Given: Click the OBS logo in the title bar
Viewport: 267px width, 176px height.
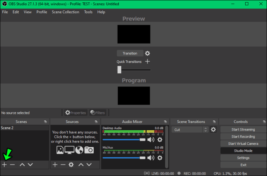Looking at the screenshot, I should (x=5, y=4).
